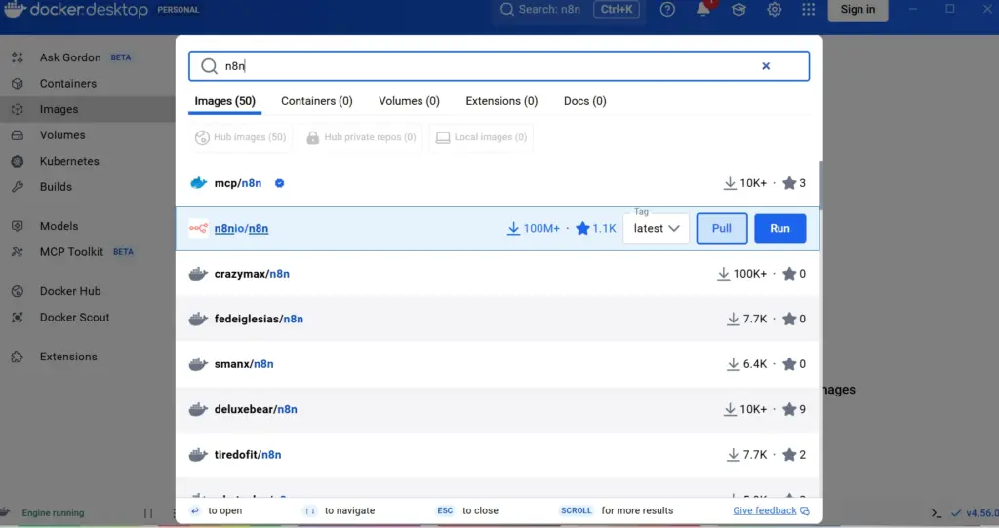Switch to the Images (50) tab
999x528 pixels.
pyautogui.click(x=225, y=101)
